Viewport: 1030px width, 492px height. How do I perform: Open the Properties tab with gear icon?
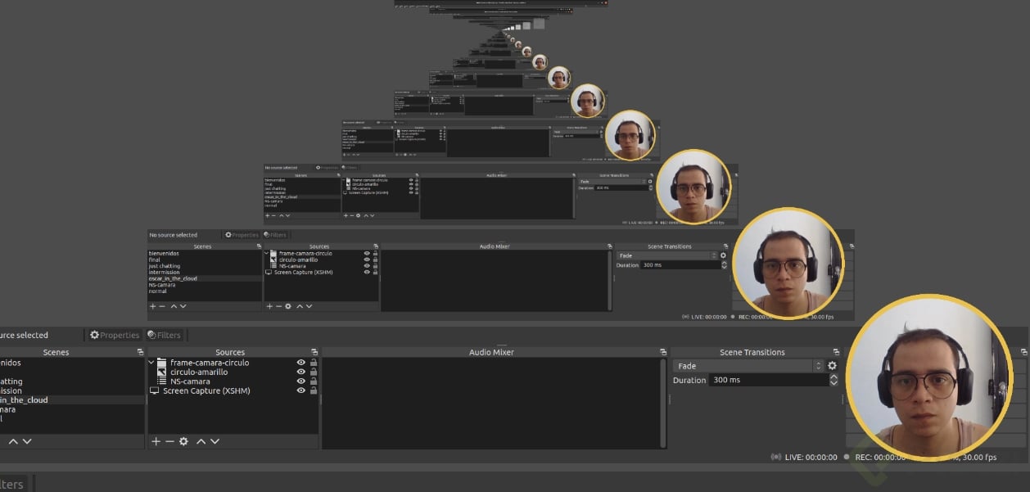pyautogui.click(x=115, y=335)
